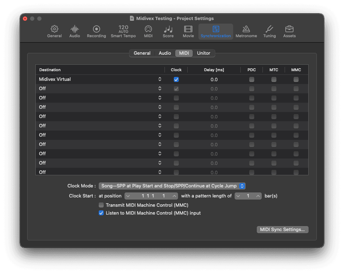Select the Synchronization settings pane
Viewport: 344px width, 274px height.
click(216, 31)
